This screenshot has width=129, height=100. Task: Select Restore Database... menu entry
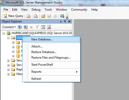pos(51,52)
